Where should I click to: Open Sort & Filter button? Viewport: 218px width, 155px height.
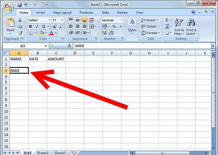pyautogui.click(x=179, y=27)
